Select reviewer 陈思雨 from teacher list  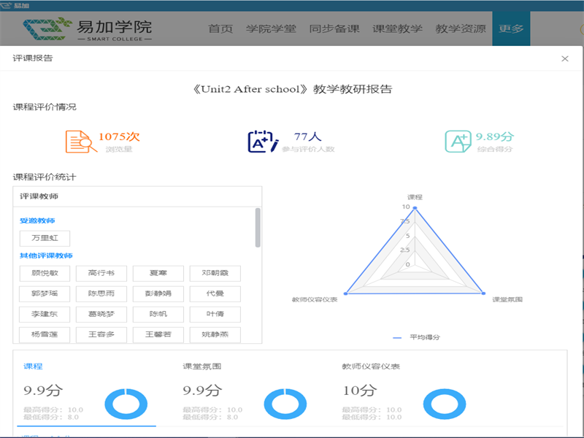pos(101,294)
